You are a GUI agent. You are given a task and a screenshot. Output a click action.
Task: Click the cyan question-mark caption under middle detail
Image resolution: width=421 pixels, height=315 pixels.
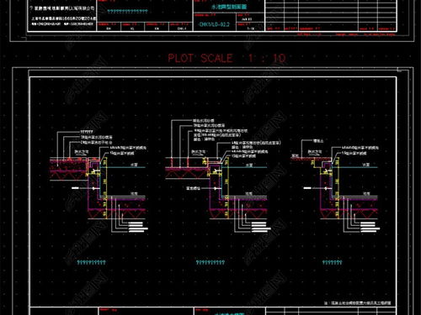pos(210,262)
